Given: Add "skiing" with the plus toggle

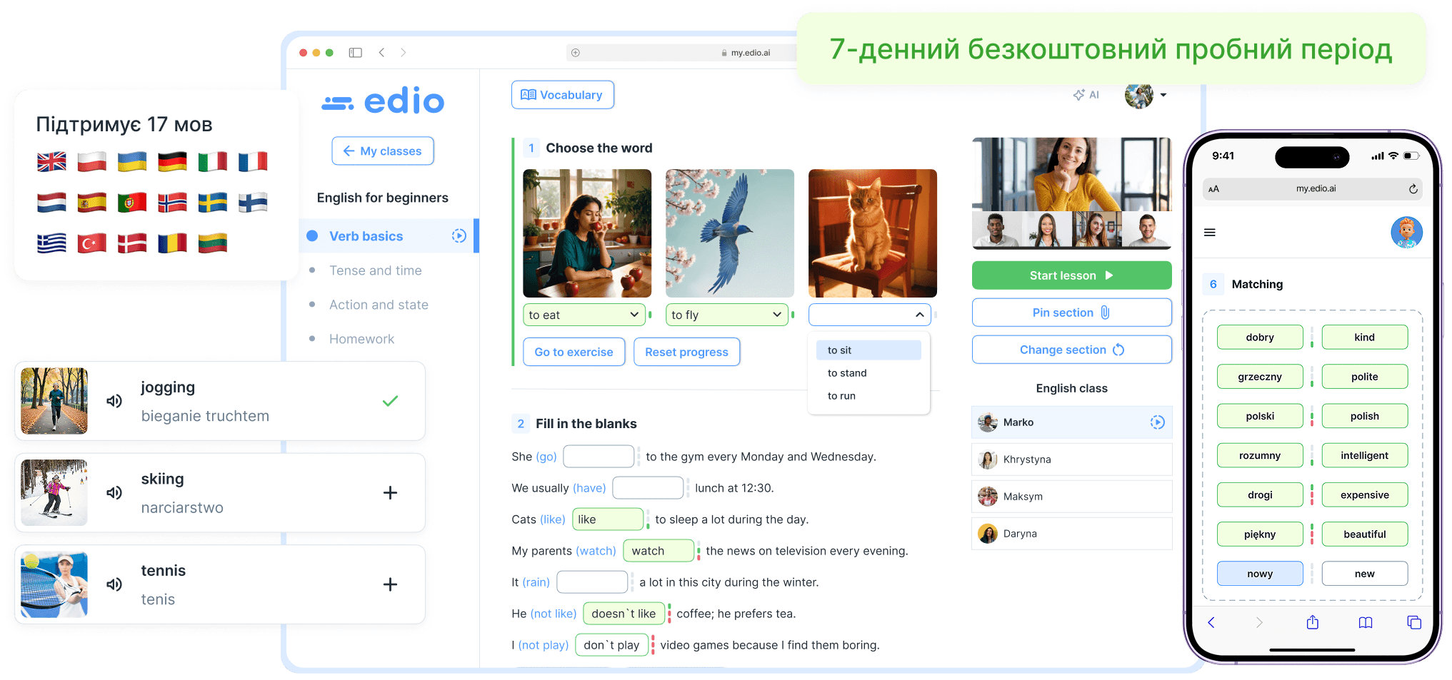Looking at the screenshot, I should pyautogui.click(x=390, y=492).
